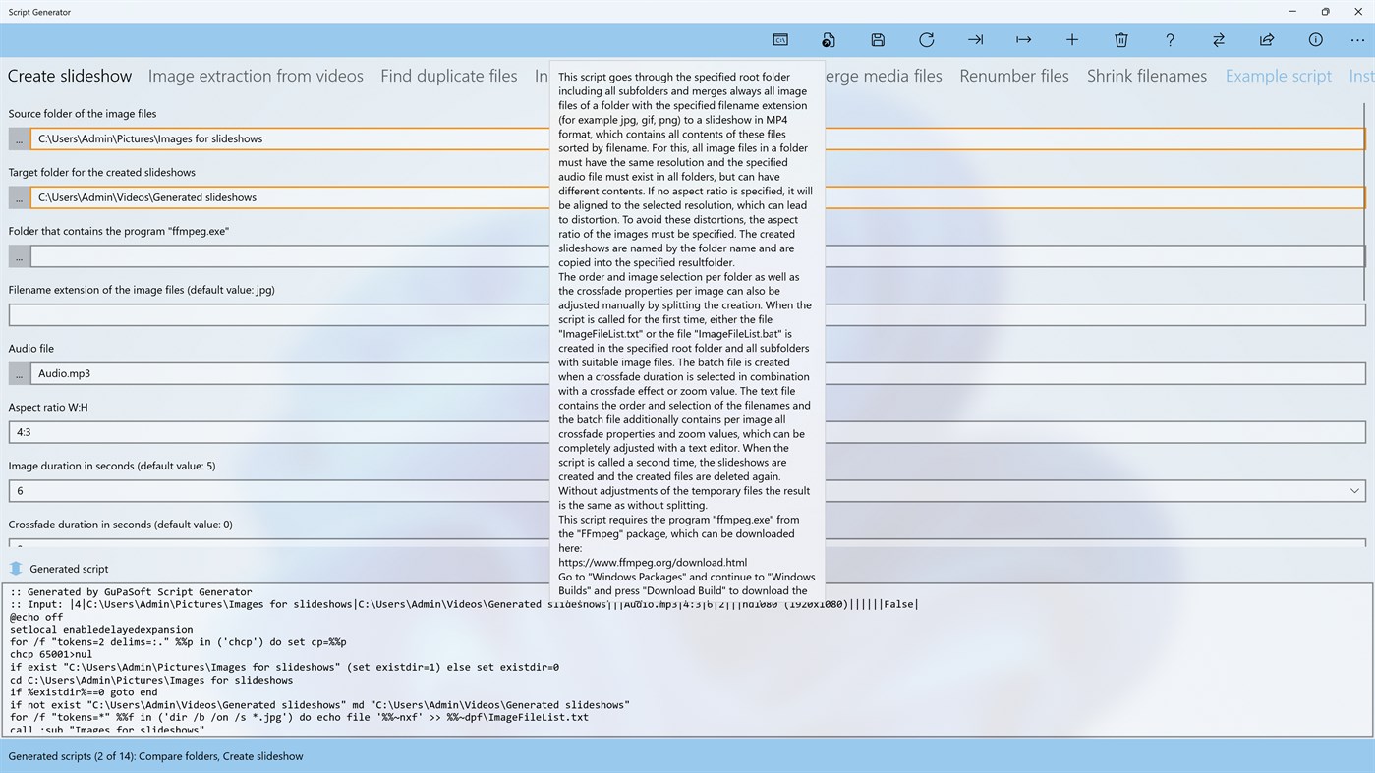Open Image extraction from videos tab
Image resolution: width=1375 pixels, height=773 pixels.
coord(256,76)
